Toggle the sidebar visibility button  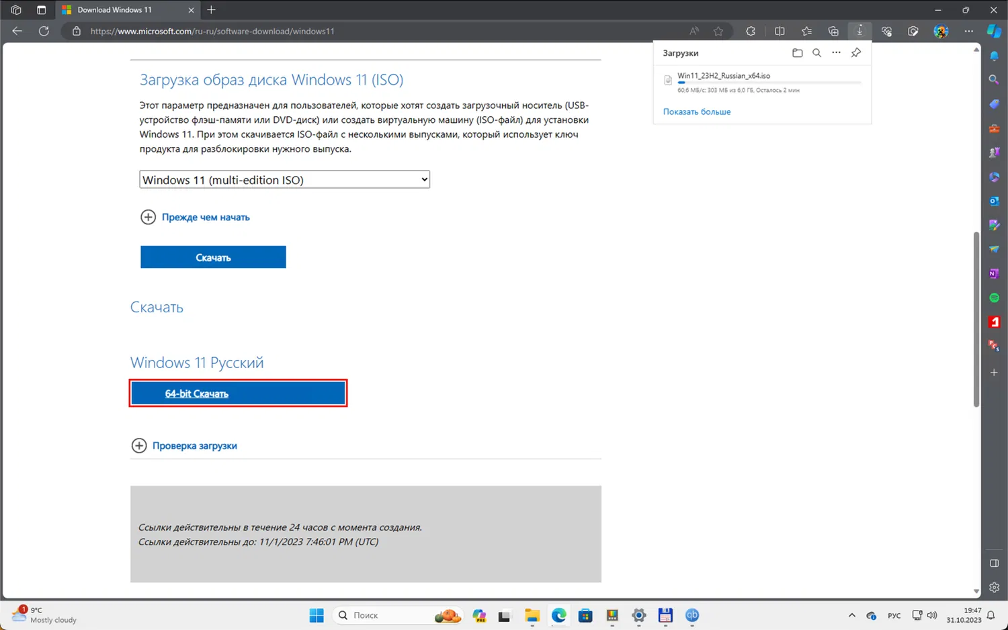tap(995, 563)
